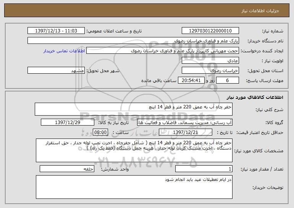Click the goods specifications text area
This screenshot has width=294, height=208.
coord(134,150)
